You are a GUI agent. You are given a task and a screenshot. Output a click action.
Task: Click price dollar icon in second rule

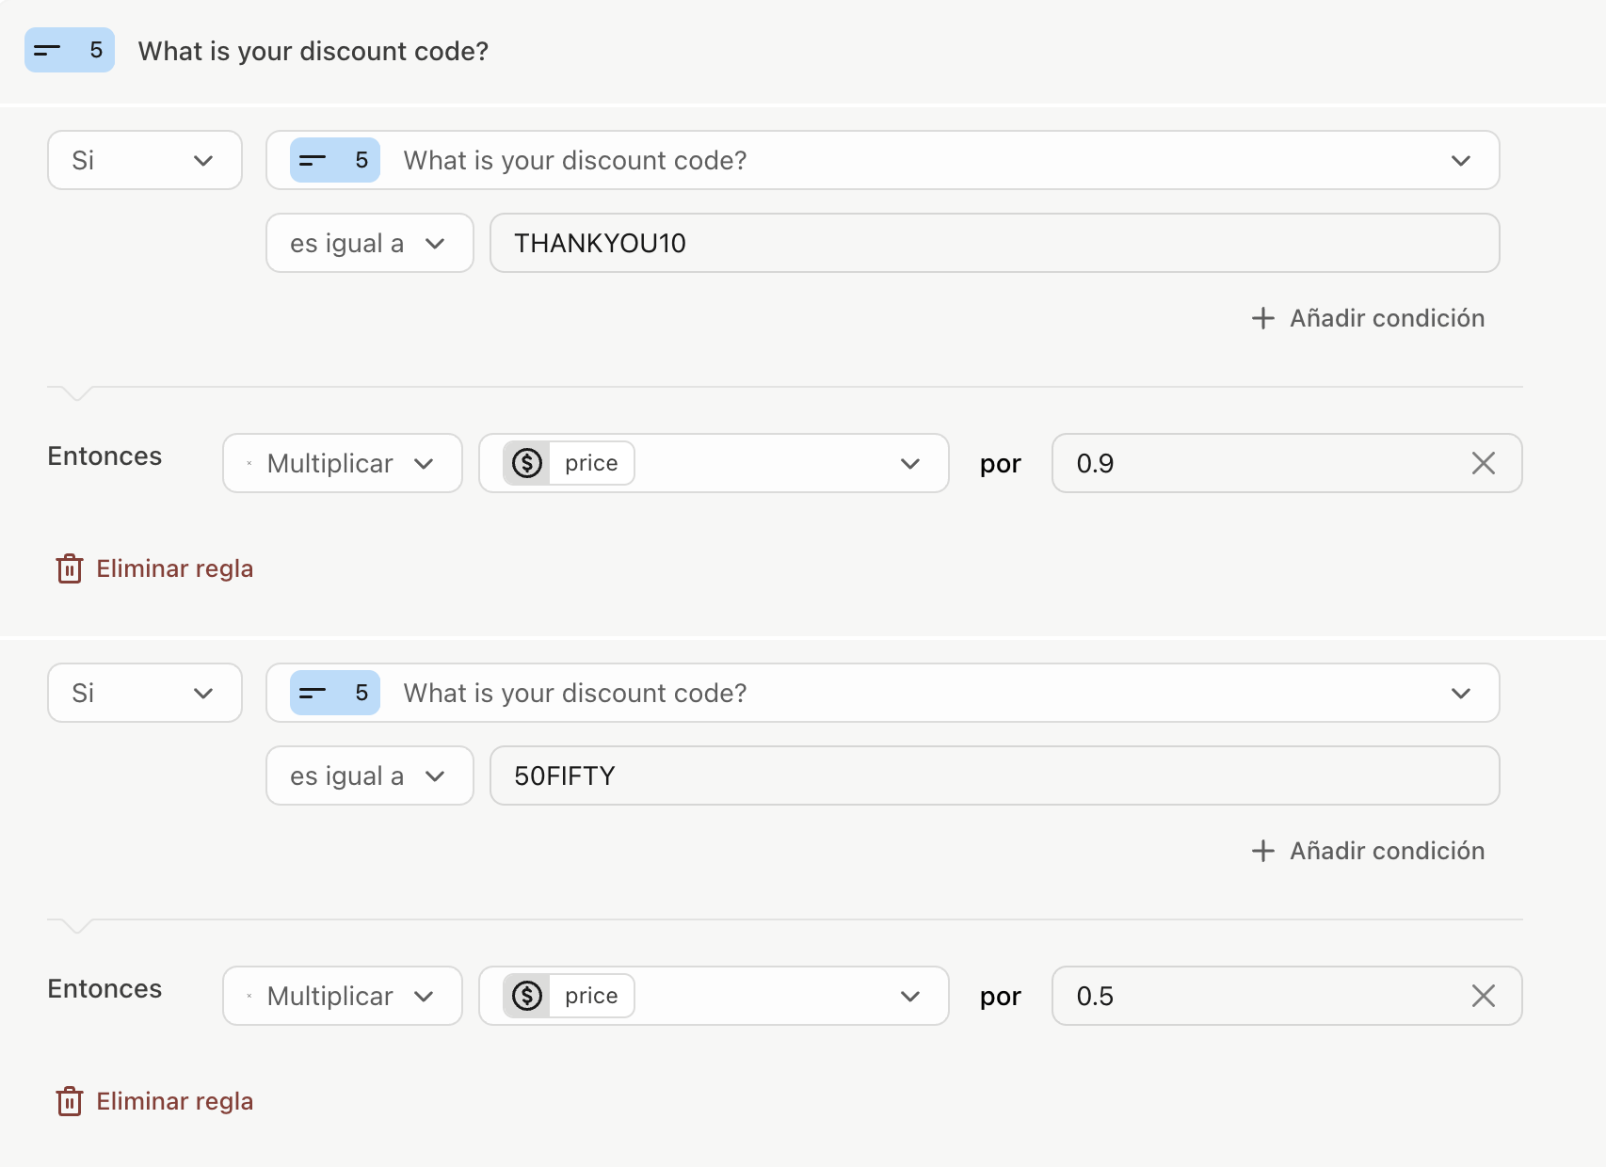click(527, 996)
